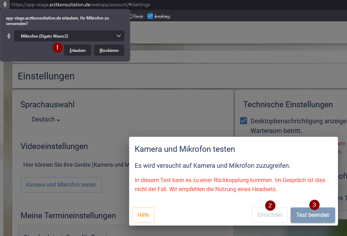Viewport: 347px width, 236px height.
Task: Click the Meine Termineinstellungen section heading
Action: pyautogui.click(x=68, y=215)
